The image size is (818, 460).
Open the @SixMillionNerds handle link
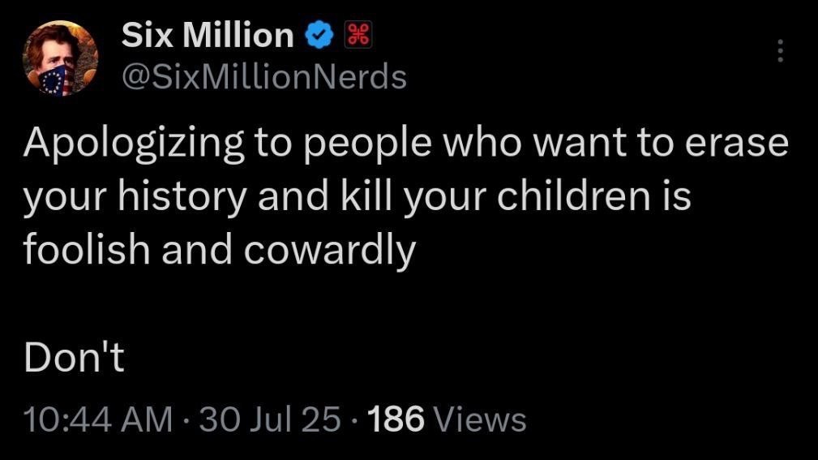tap(264, 77)
